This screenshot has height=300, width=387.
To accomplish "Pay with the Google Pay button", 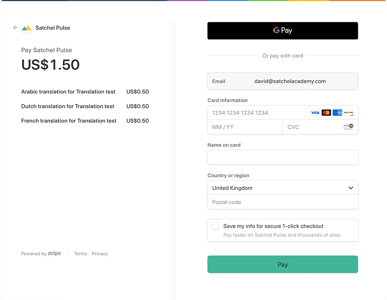I will 283,31.
